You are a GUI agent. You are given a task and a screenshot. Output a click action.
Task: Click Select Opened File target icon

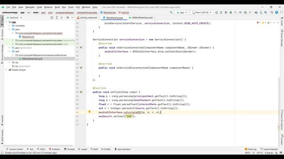point(52,18)
